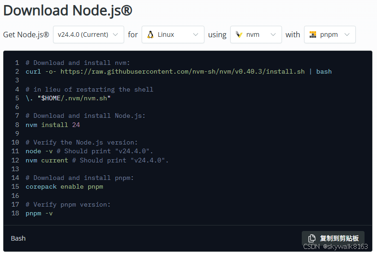Open the Linux platform dropdown
The image size is (377, 254).
173,35
